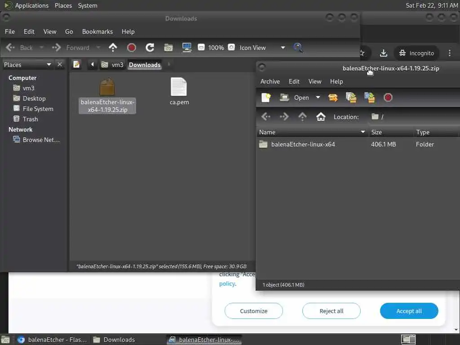Go up to parent folder in Caja toolbar
The image size is (460, 345).
(x=113, y=48)
